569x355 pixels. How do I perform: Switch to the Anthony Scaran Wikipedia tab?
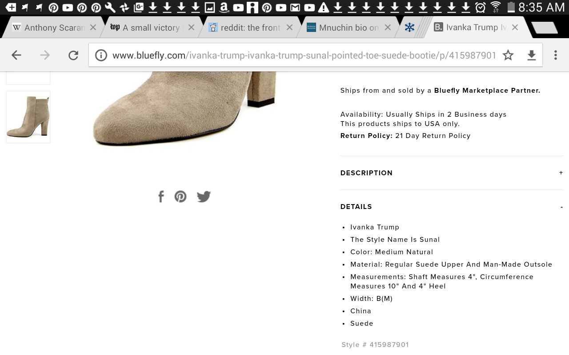(x=54, y=28)
